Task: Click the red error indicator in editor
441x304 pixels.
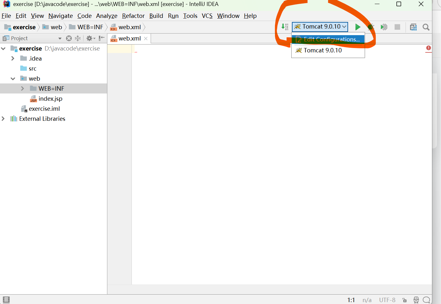Action: pyautogui.click(x=428, y=48)
